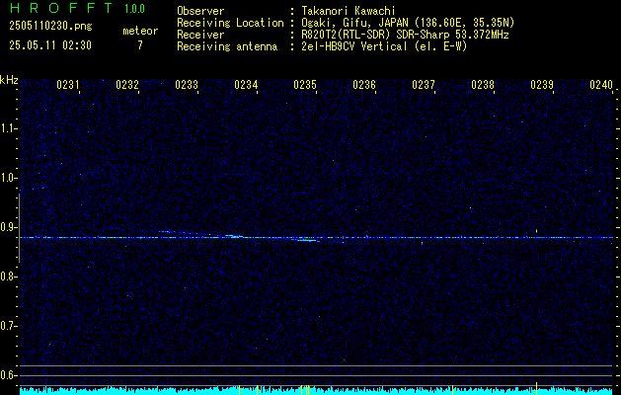Click the bright echo dot above carrier near 0239
Viewport: 621px width, 395px height.
[536, 231]
